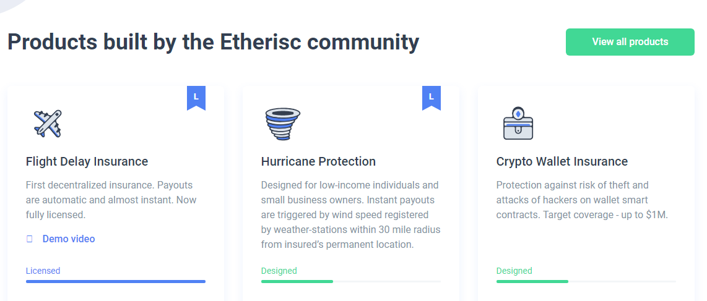707x301 pixels.
Task: Click the Designed label on Crypto Wallet card
Action: (x=514, y=270)
